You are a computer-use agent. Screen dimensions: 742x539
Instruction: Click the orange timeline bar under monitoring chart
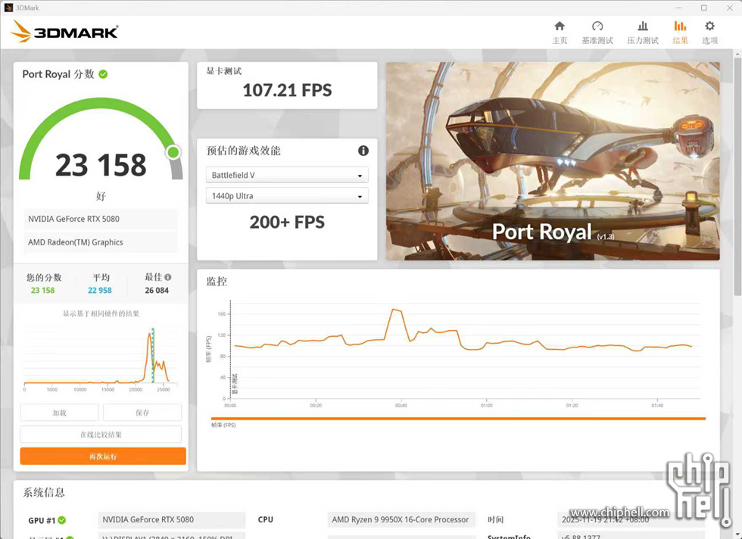pos(458,418)
